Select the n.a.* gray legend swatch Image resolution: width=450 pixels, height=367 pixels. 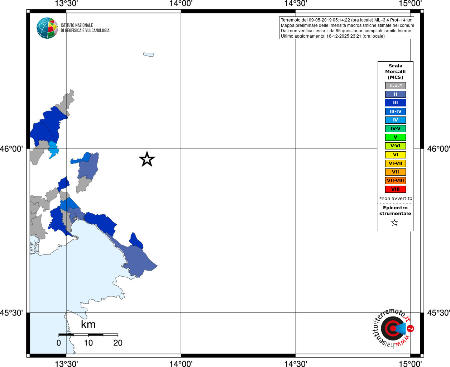[396, 86]
